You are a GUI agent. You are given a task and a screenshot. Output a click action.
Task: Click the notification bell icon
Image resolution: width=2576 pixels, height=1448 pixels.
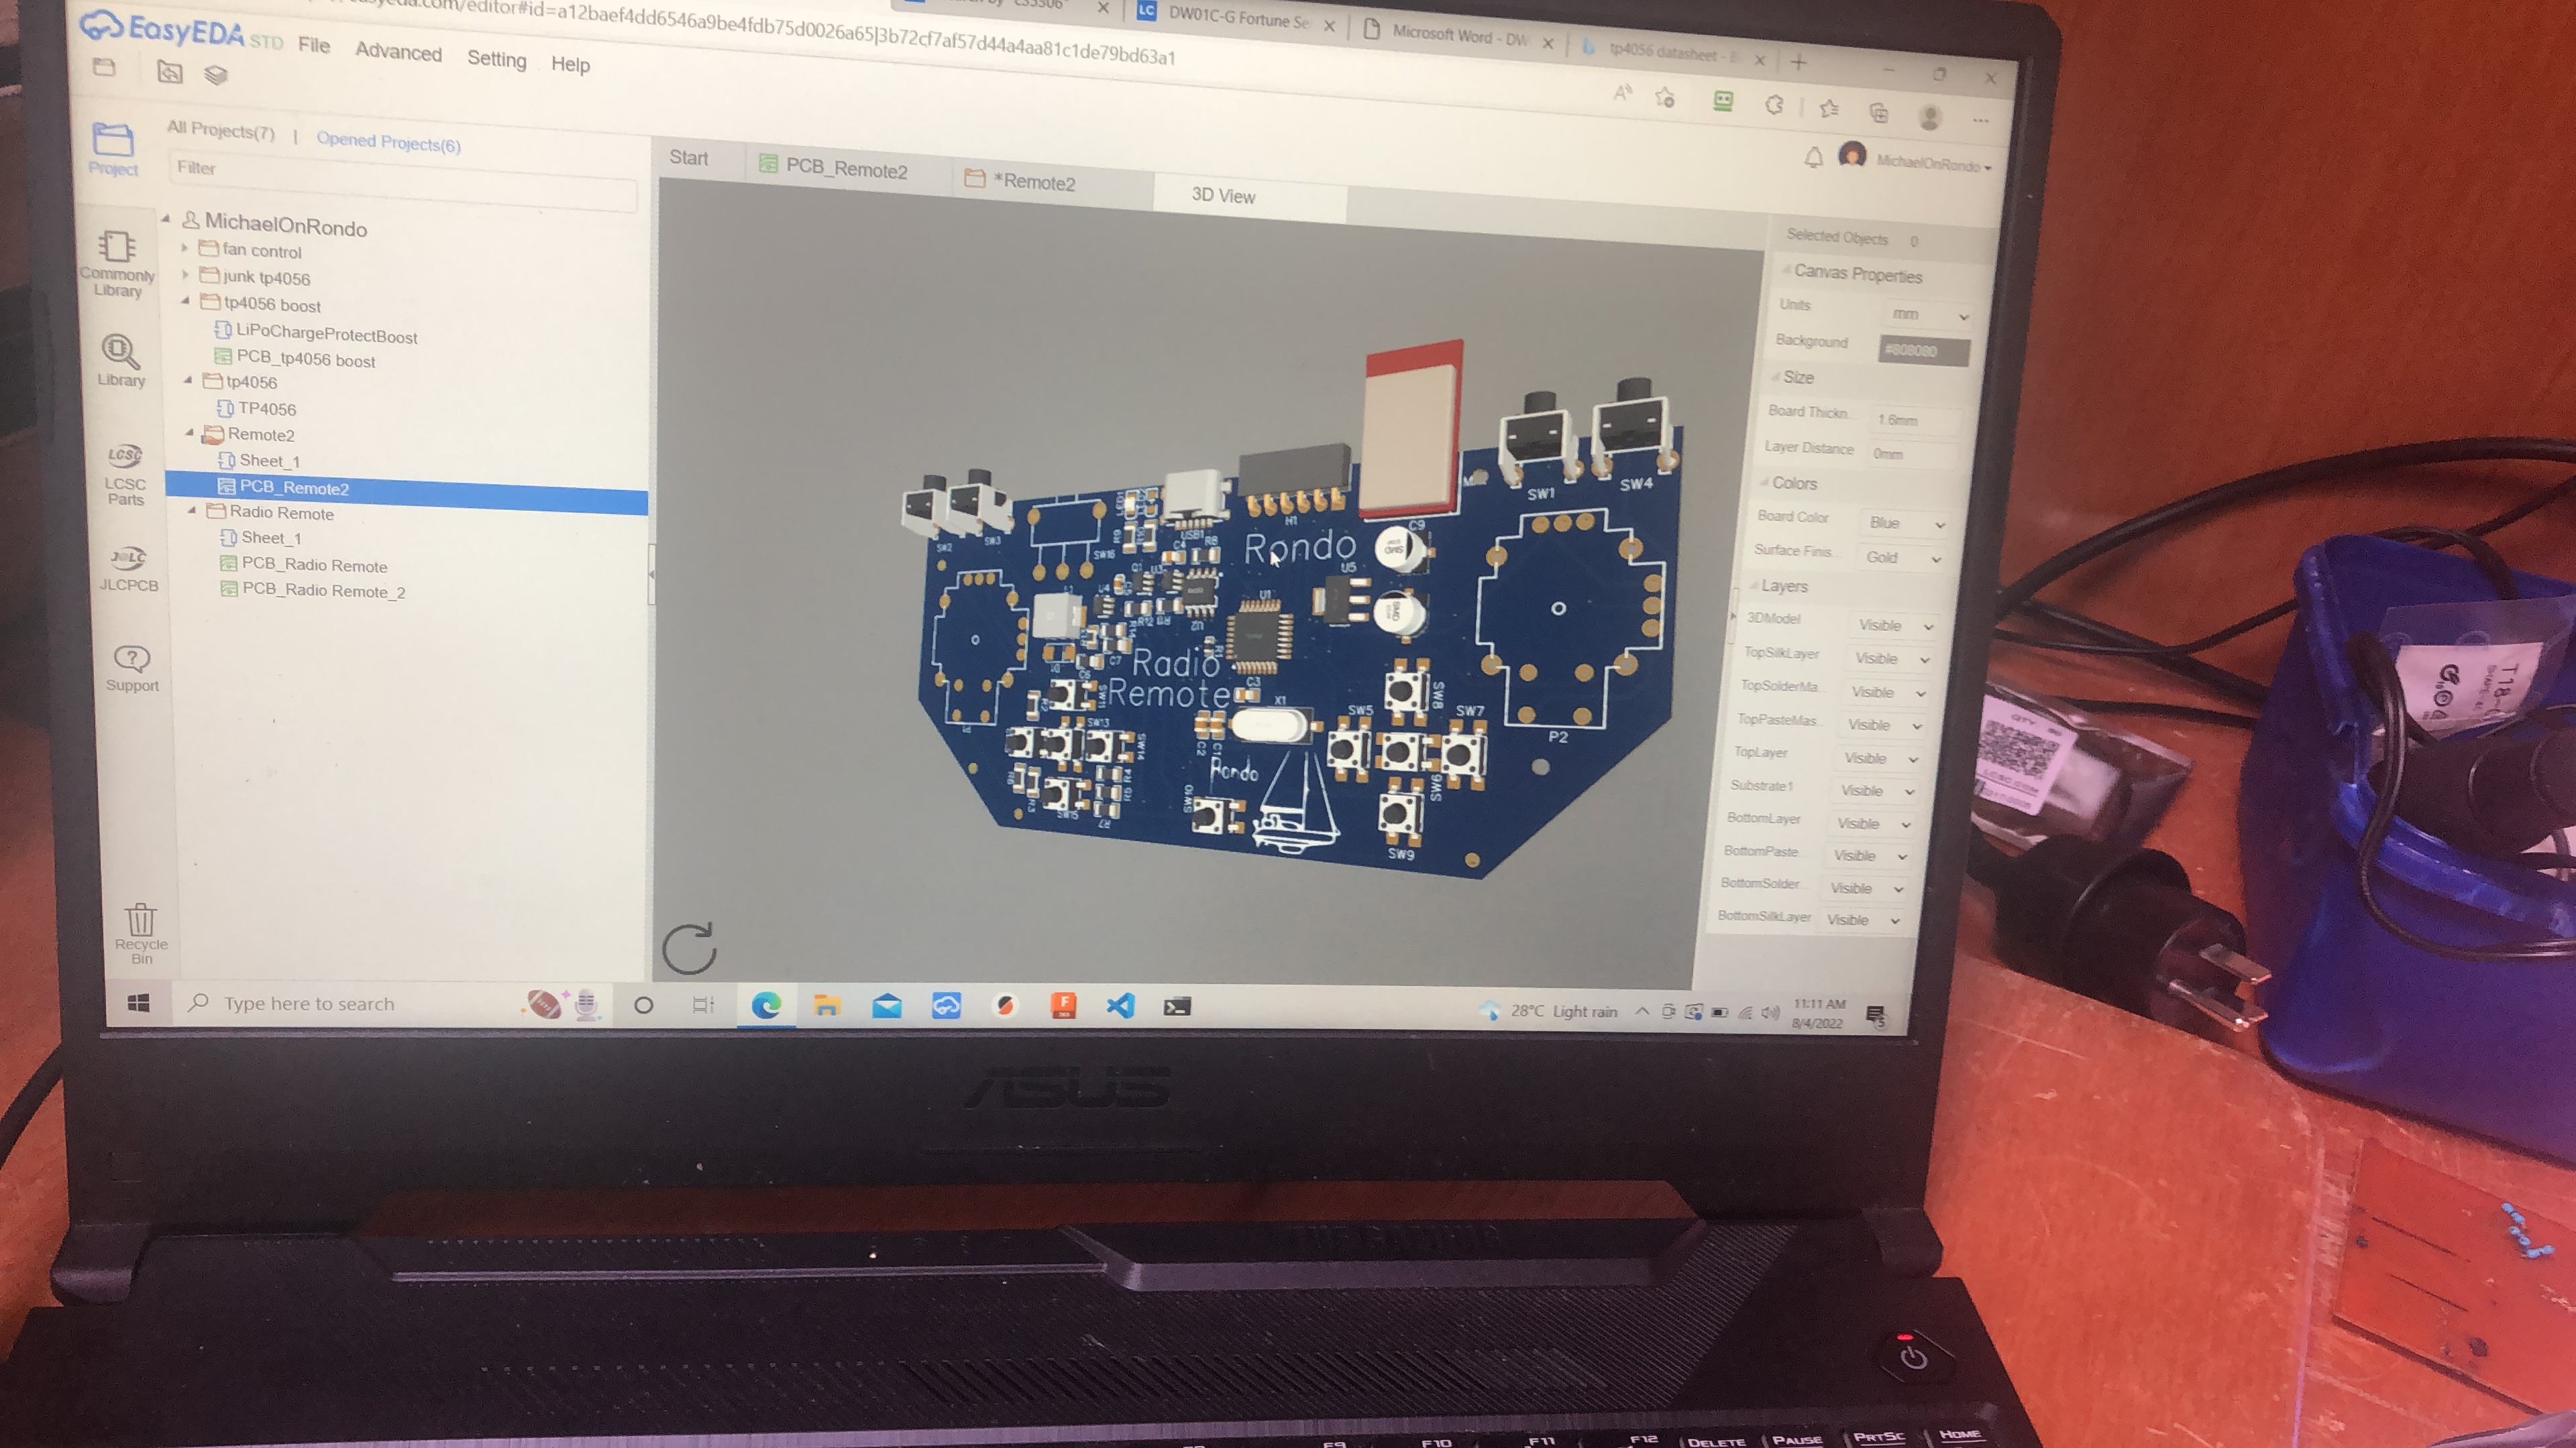point(1813,158)
